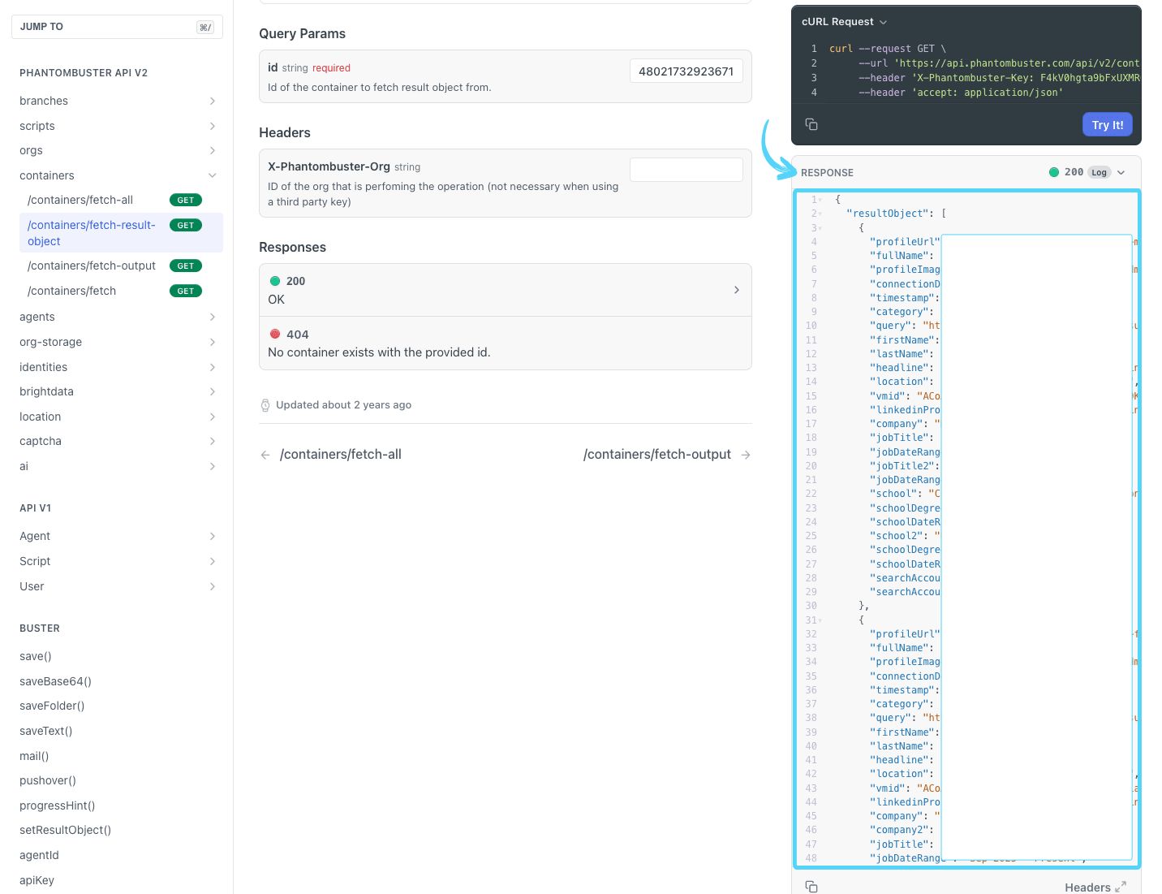1162x894 pixels.
Task: Collapse resultObject fold arrow on line 2
Action: coord(820,214)
